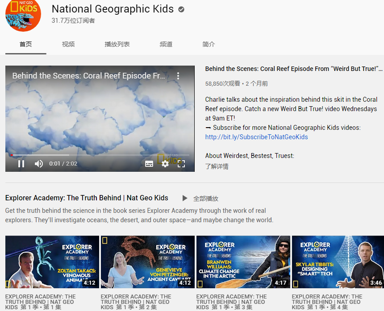Switch to the 视频 tab
The image size is (384, 311).
tap(68, 45)
